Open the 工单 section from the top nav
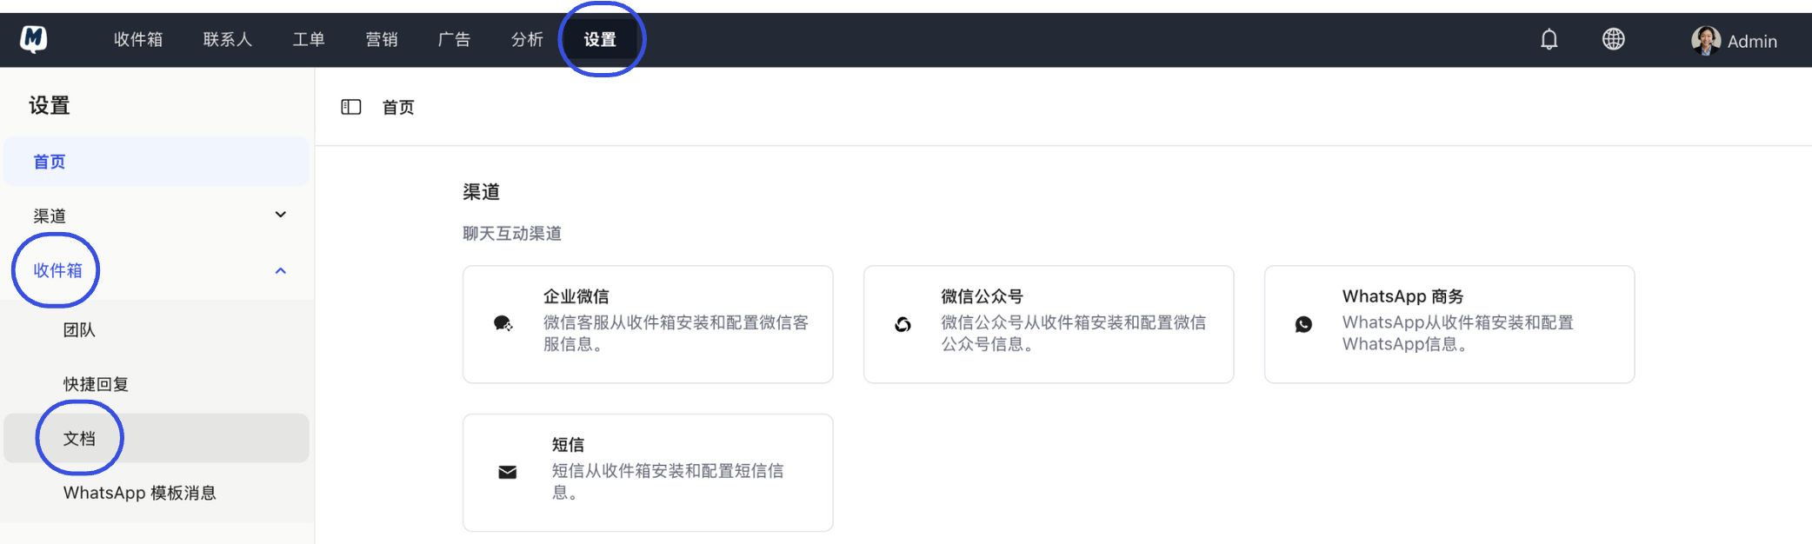Image resolution: width=1812 pixels, height=544 pixels. pos(310,39)
